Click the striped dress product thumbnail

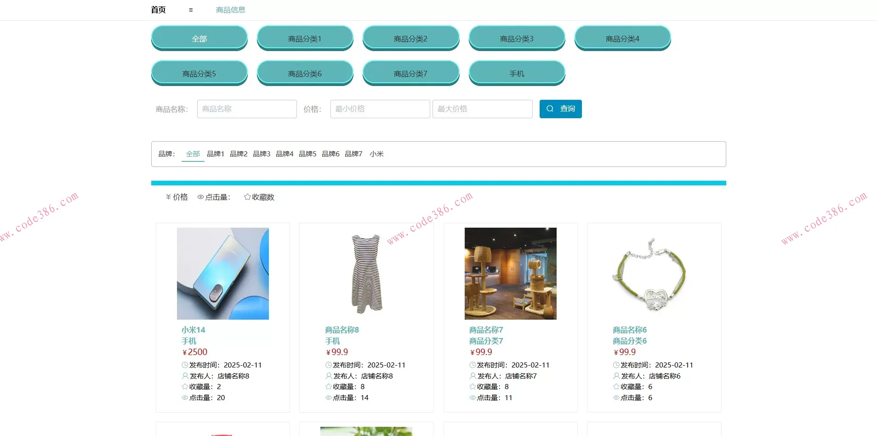pos(365,274)
